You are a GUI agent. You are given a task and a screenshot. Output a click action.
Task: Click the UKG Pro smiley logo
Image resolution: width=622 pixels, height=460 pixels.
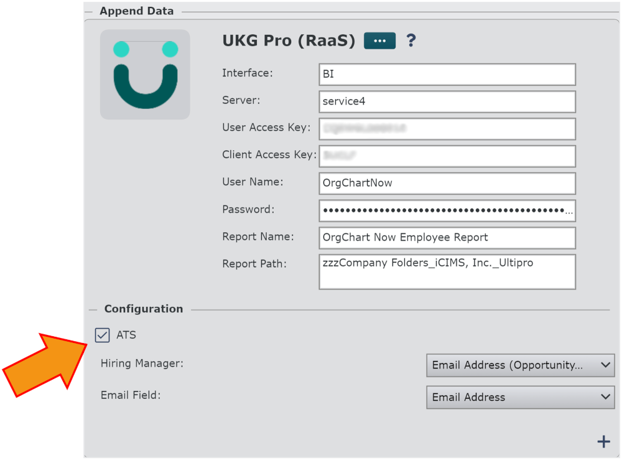point(145,75)
